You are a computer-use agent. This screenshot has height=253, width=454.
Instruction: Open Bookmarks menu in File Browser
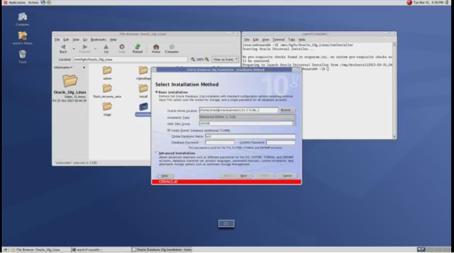98,40
